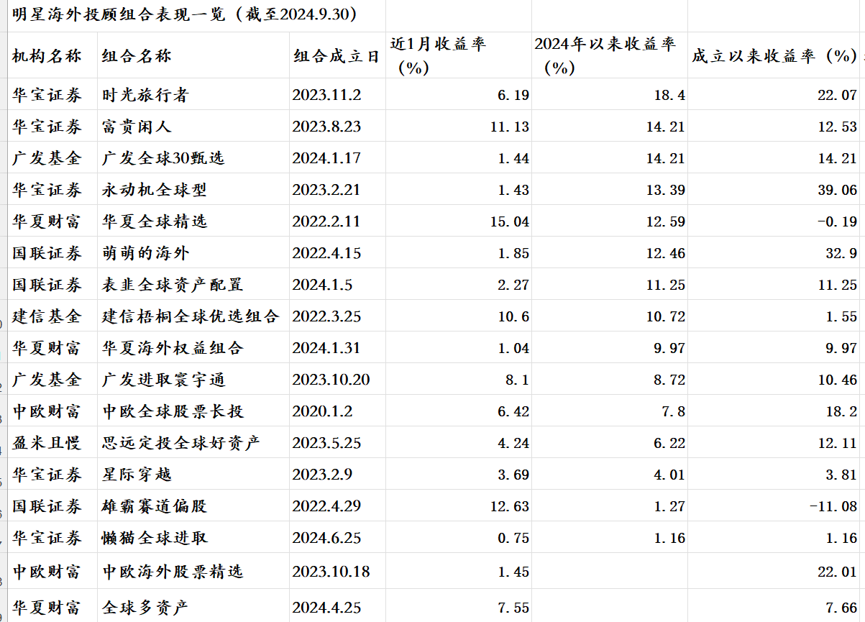Select the 建信梧桐全球优选组合 cell
This screenshot has width=865, height=622.
[193, 316]
